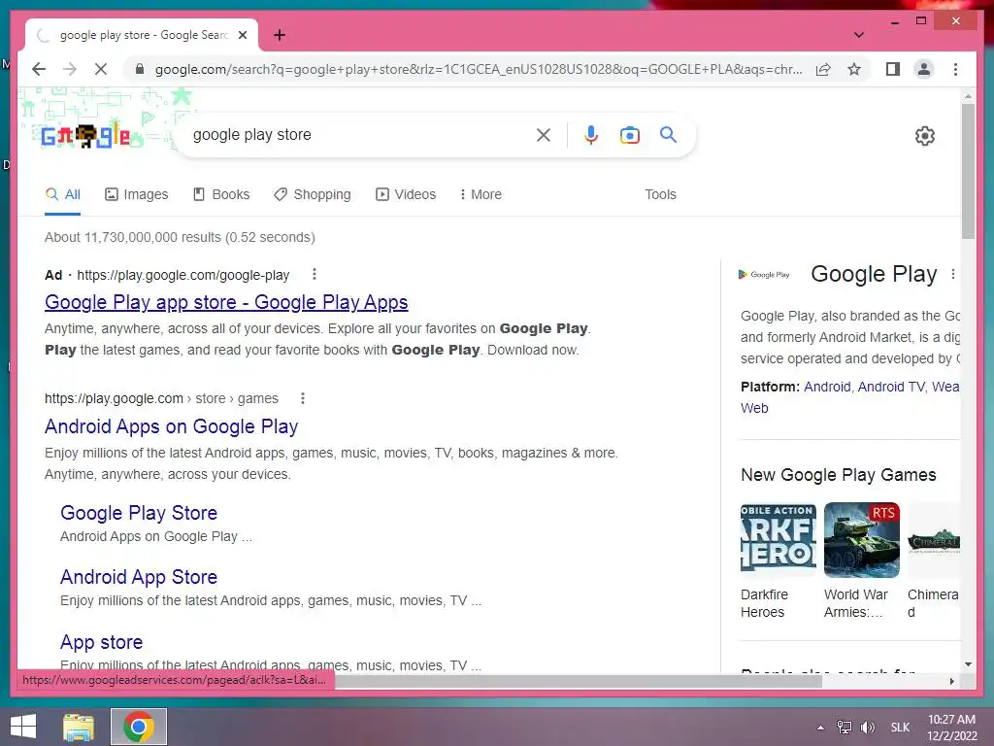
Task: Open Google quick settings gear
Action: pyautogui.click(x=925, y=136)
